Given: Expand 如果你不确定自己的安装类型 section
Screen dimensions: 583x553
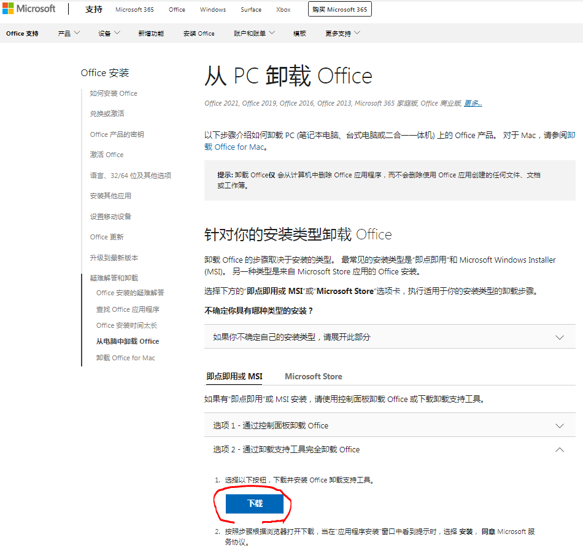Looking at the screenshot, I should 390,337.
